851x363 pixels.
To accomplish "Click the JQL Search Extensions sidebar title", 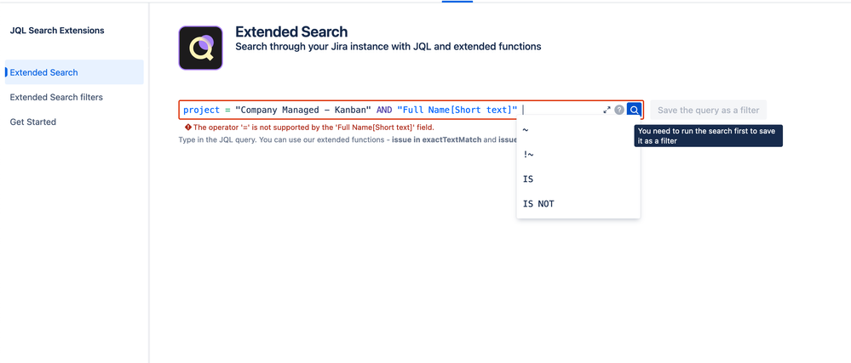I will [x=57, y=31].
